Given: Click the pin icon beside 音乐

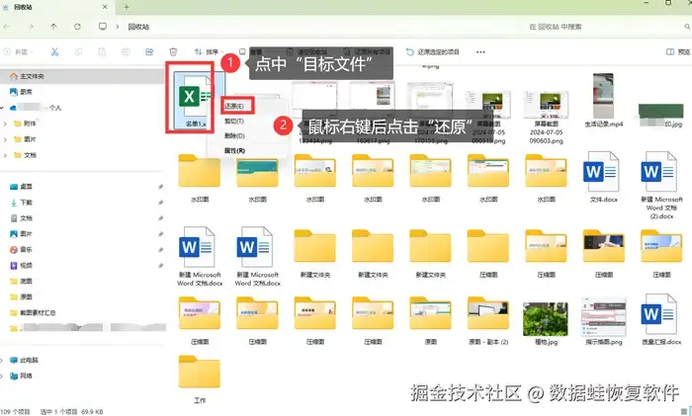Looking at the screenshot, I should [160, 250].
